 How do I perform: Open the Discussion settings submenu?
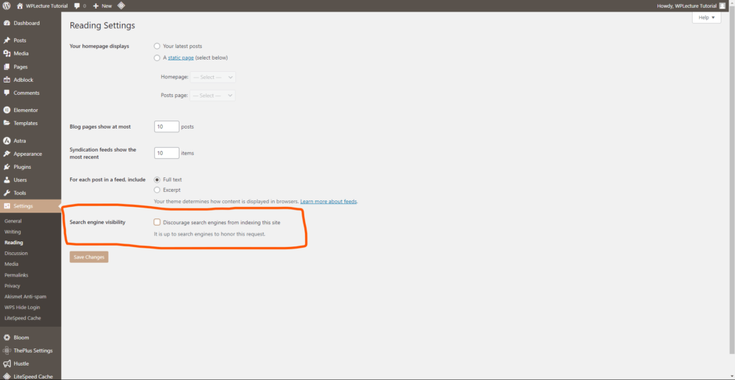[16, 254]
